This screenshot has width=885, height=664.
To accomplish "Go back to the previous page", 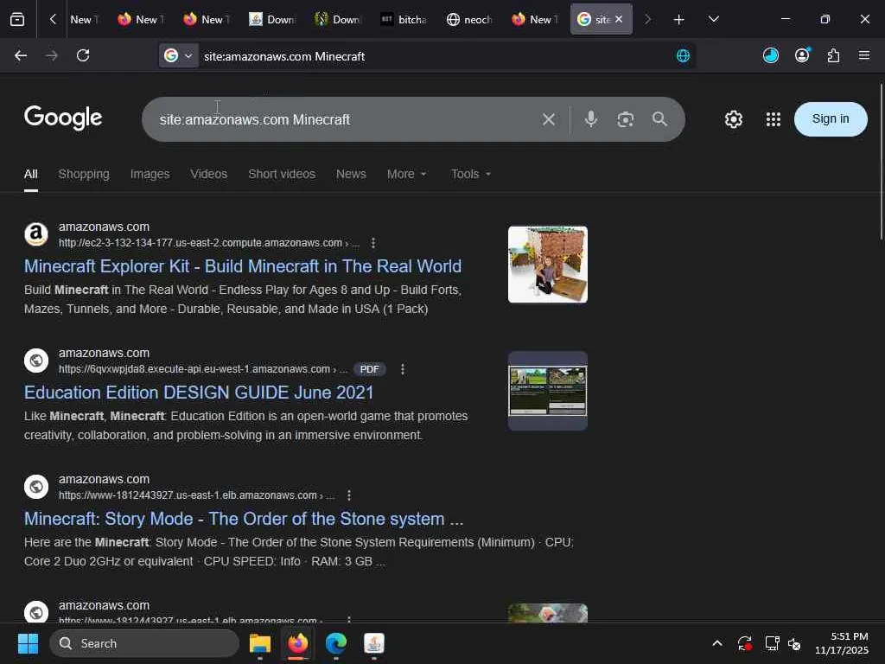I will point(21,55).
